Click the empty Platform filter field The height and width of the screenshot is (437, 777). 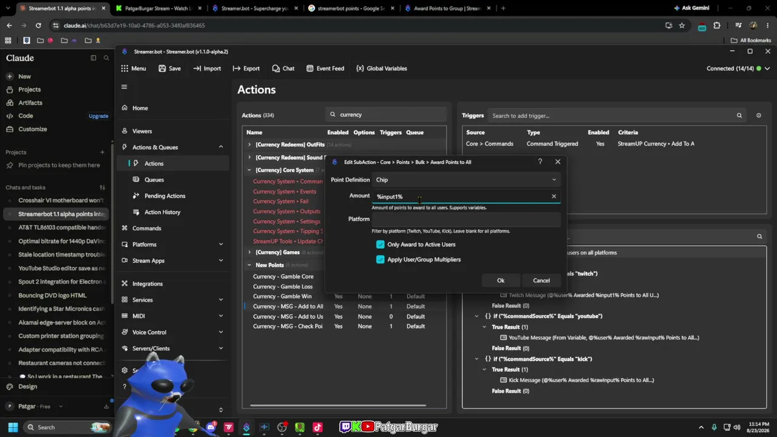466,219
